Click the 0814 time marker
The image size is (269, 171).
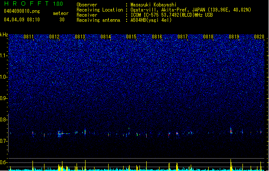pos(106,37)
